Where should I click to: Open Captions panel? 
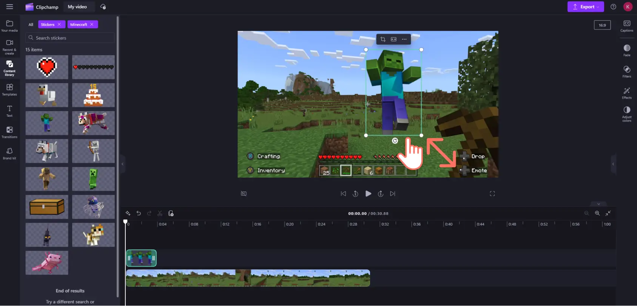coord(627,26)
